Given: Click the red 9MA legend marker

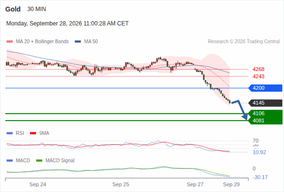Looking at the screenshot, I should coord(33,133).
